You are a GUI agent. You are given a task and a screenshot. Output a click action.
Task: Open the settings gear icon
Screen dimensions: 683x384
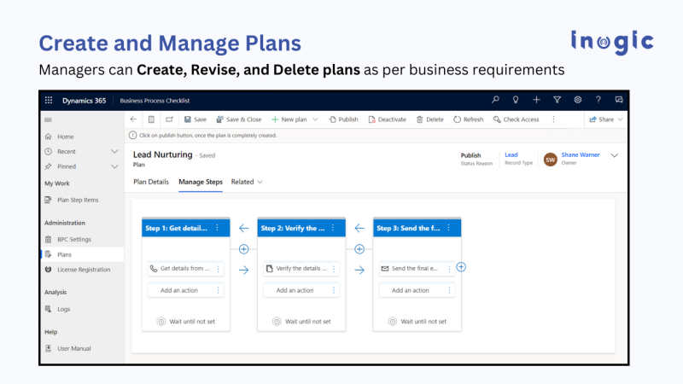578,101
